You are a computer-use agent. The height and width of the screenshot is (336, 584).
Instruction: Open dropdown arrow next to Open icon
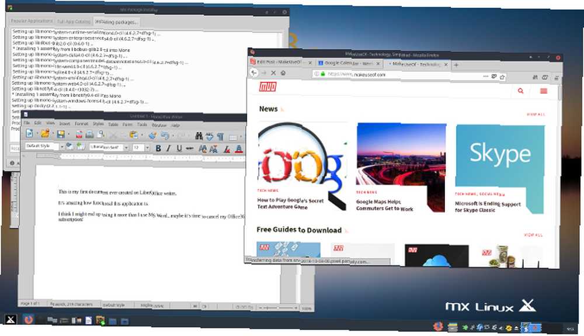[53, 134]
